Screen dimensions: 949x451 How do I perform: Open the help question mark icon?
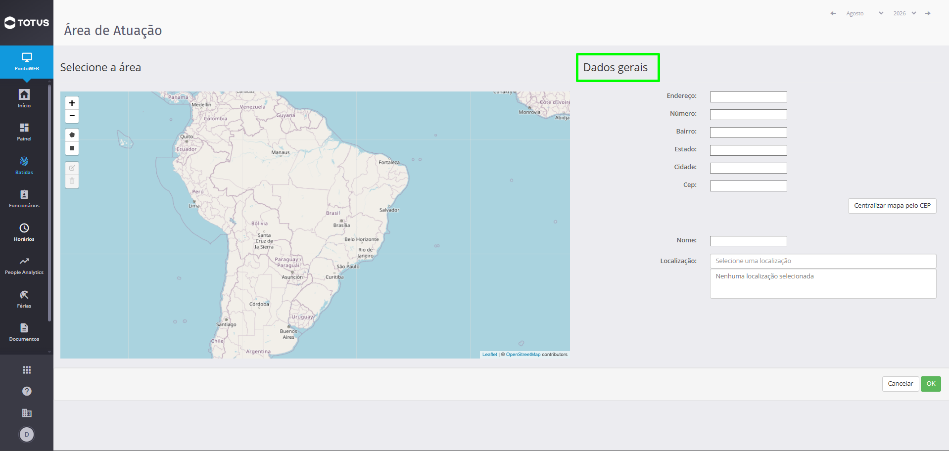tap(27, 391)
